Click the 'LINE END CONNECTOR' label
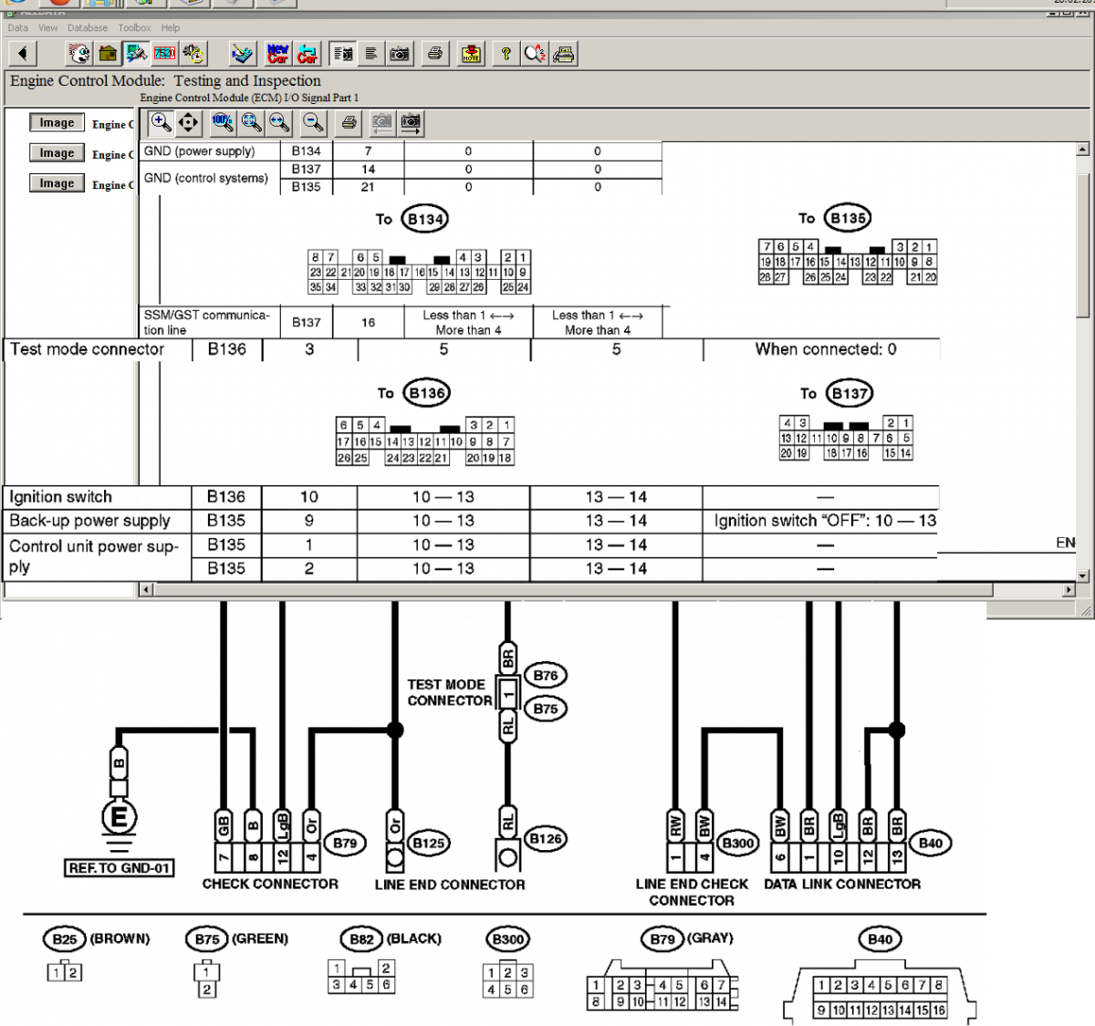Image resolution: width=1095 pixels, height=1026 pixels. point(450,885)
